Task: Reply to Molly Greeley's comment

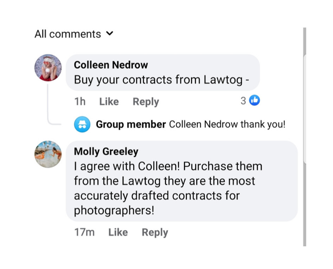Action: 155,232
